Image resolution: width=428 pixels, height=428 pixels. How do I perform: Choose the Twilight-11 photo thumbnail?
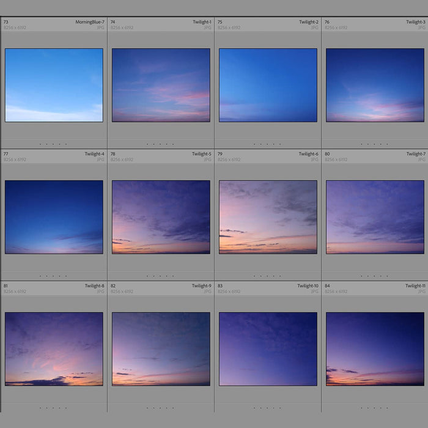point(375,349)
